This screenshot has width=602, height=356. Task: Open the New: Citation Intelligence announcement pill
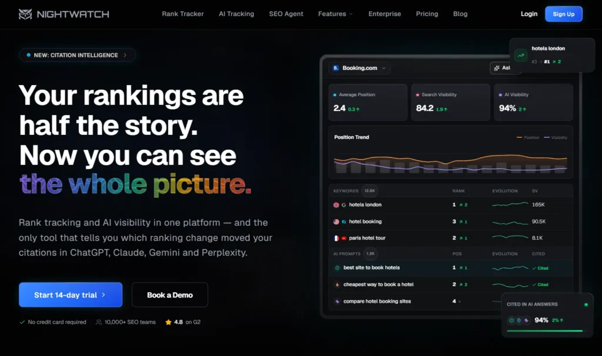[x=77, y=55]
